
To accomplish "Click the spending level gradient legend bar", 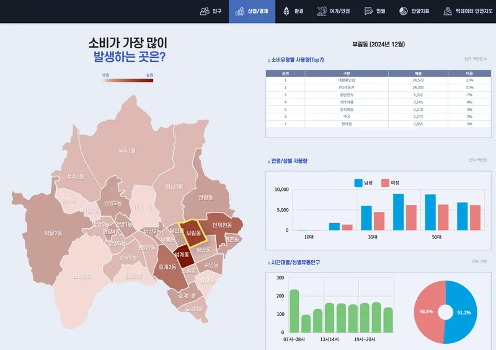I will [128, 80].
